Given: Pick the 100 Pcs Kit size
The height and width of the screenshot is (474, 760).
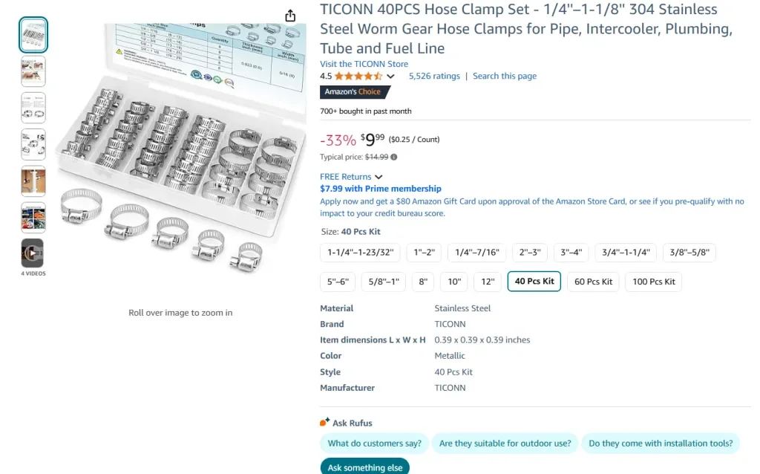Looking at the screenshot, I should pyautogui.click(x=653, y=282).
